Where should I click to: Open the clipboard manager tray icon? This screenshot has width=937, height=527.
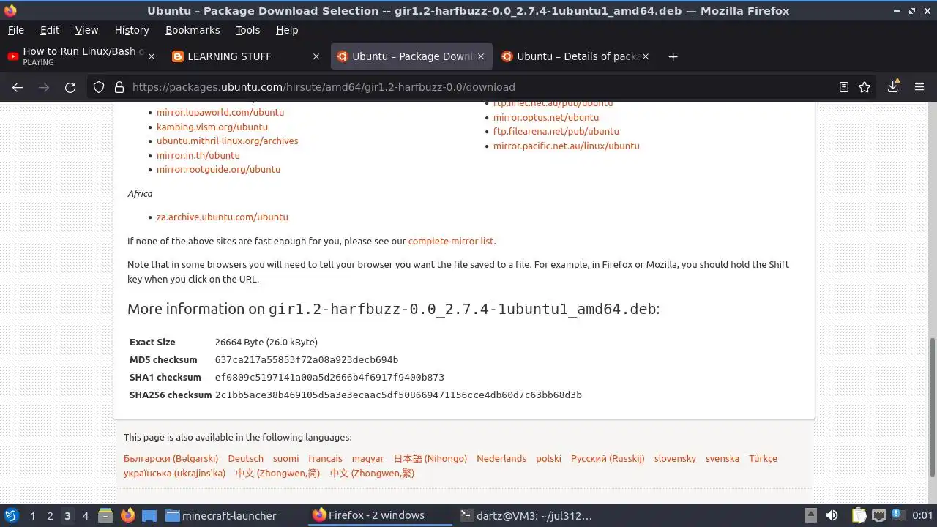pos(859,515)
